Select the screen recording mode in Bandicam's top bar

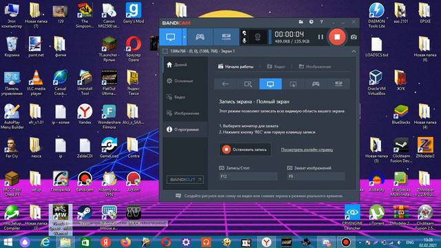point(170,37)
